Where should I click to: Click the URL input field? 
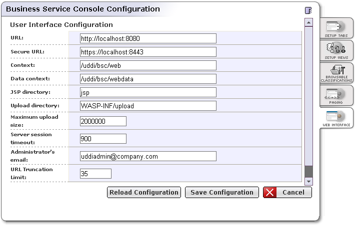click(x=148, y=38)
